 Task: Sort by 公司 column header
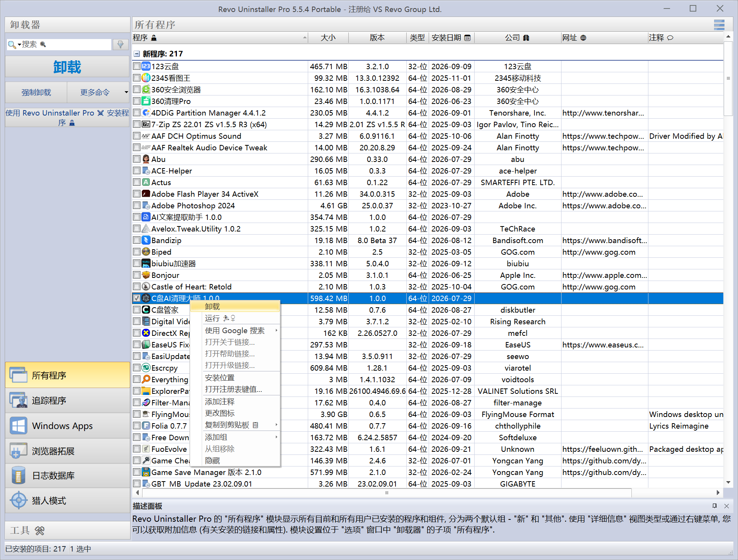pyautogui.click(x=517, y=37)
